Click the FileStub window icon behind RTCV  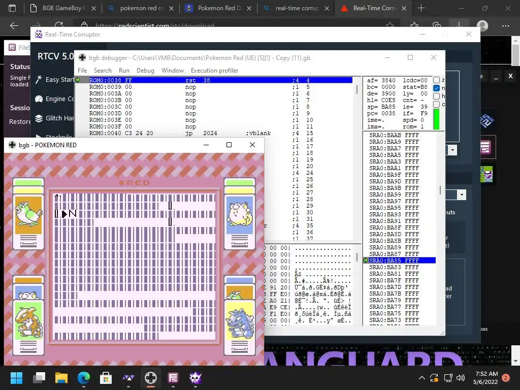click(x=12, y=47)
